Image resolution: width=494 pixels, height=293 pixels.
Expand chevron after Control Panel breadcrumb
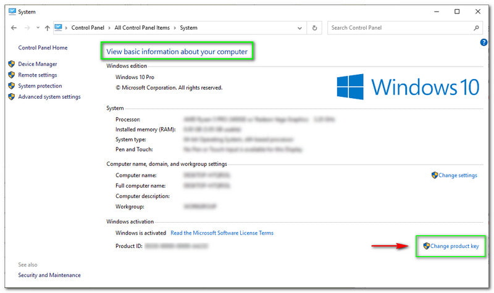pos(109,28)
